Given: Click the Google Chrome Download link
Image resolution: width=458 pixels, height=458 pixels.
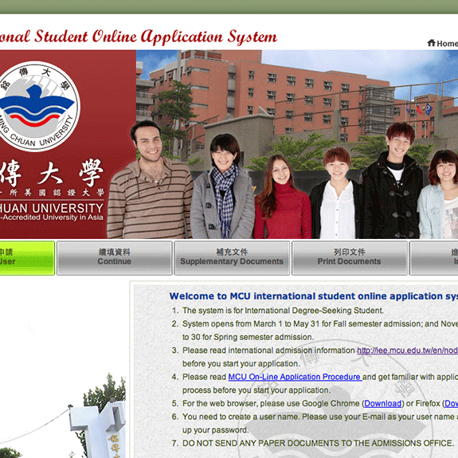Looking at the screenshot, I should (382, 403).
